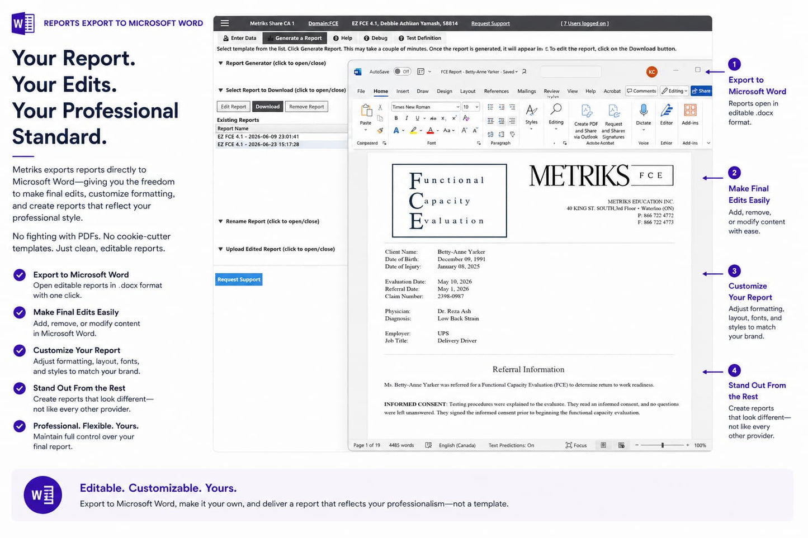Click the Italic formatting icon
Screen dimensions: 808x538
[407, 118]
